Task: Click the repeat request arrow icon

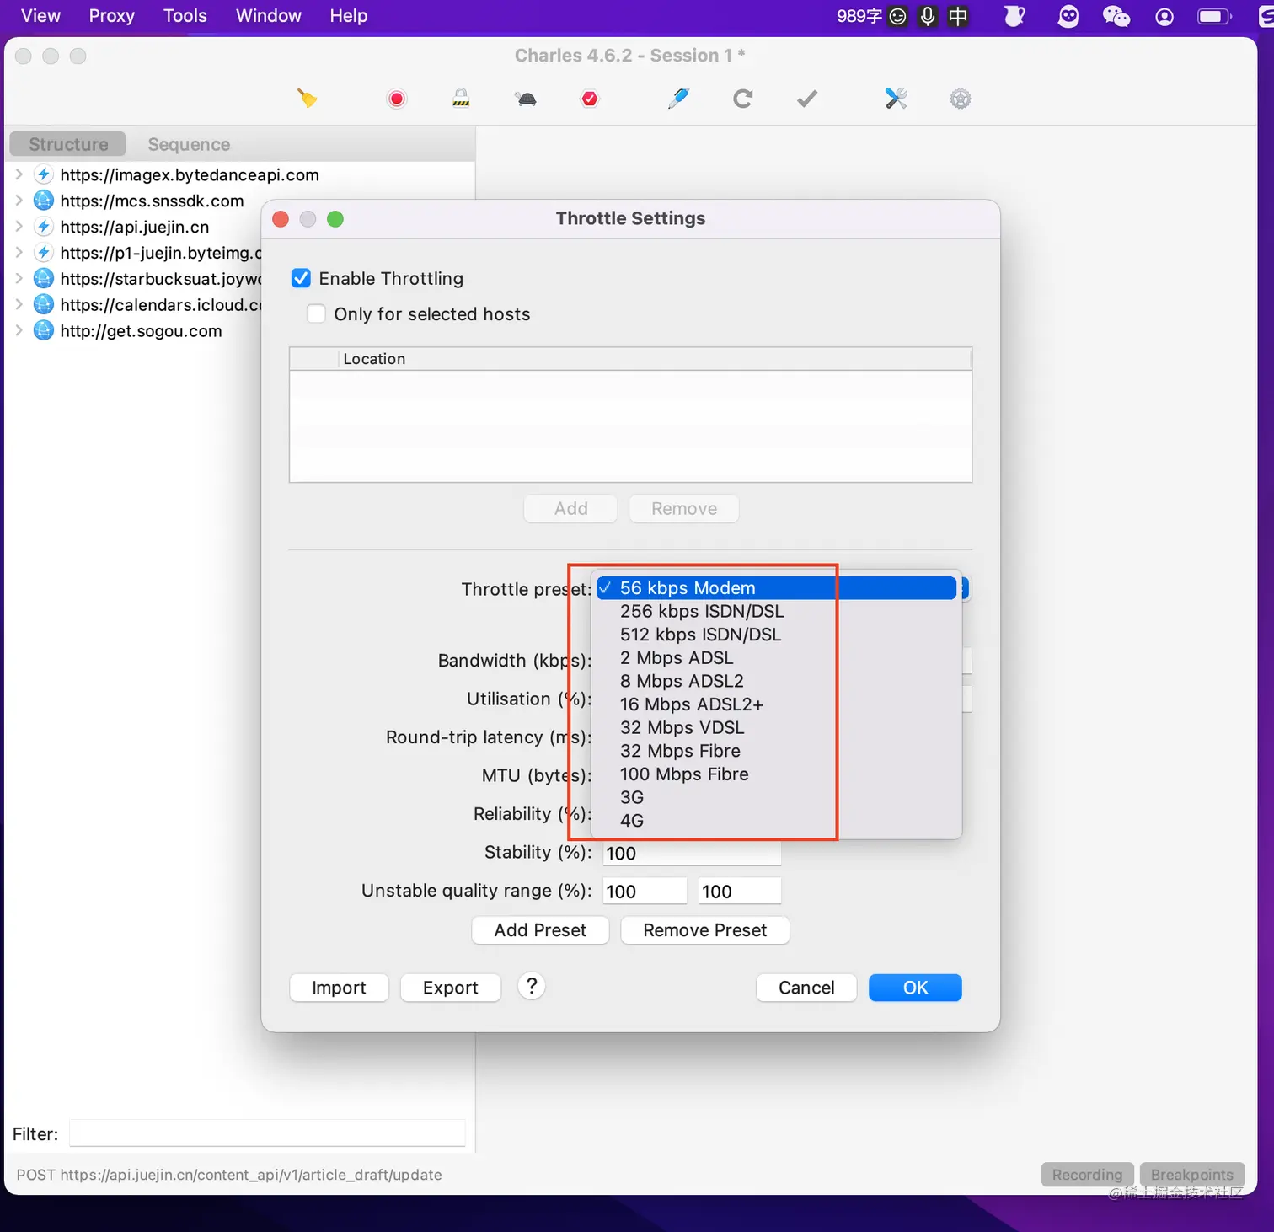Action: coord(742,99)
